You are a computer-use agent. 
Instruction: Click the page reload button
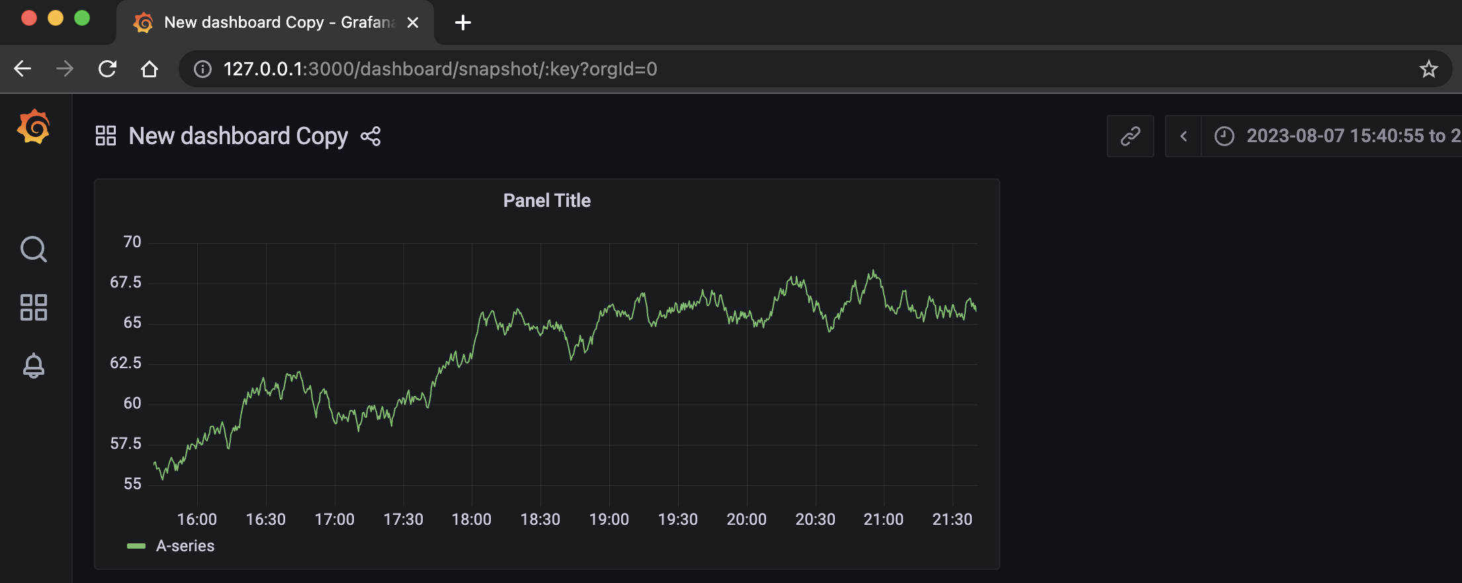point(107,69)
